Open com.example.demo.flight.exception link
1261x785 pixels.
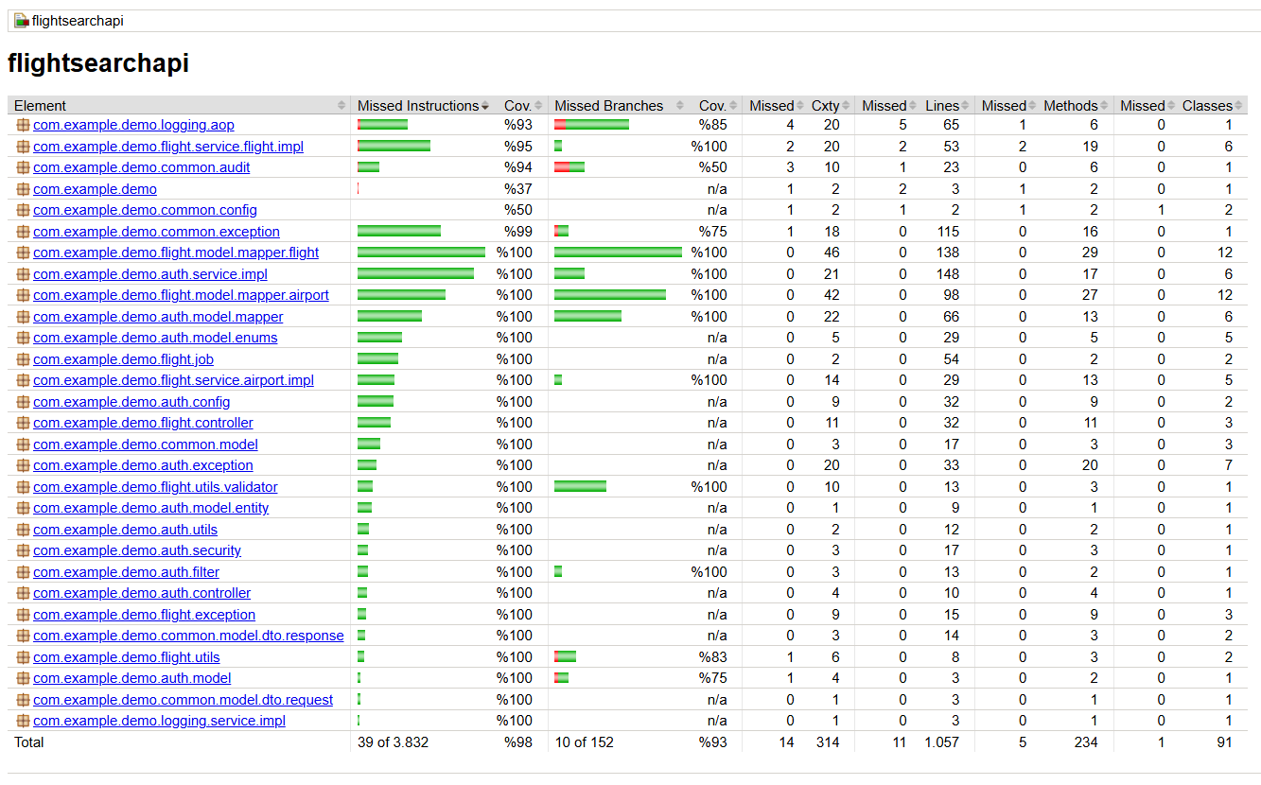click(x=144, y=615)
